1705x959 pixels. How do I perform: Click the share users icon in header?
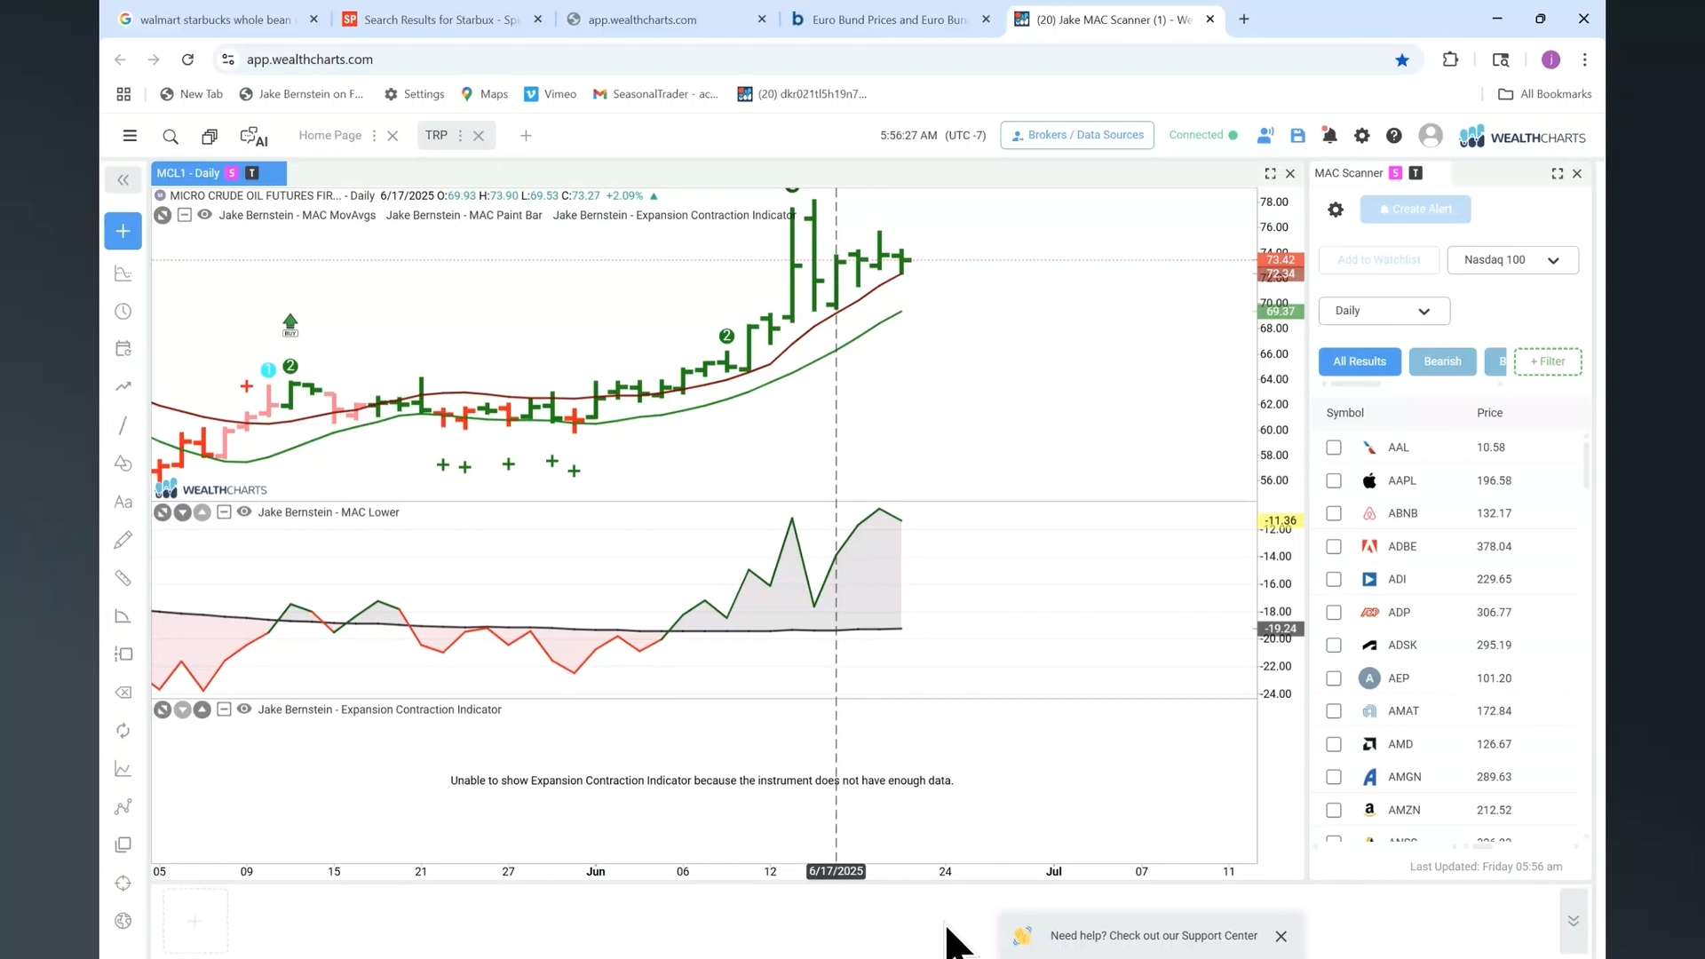coord(1265,136)
